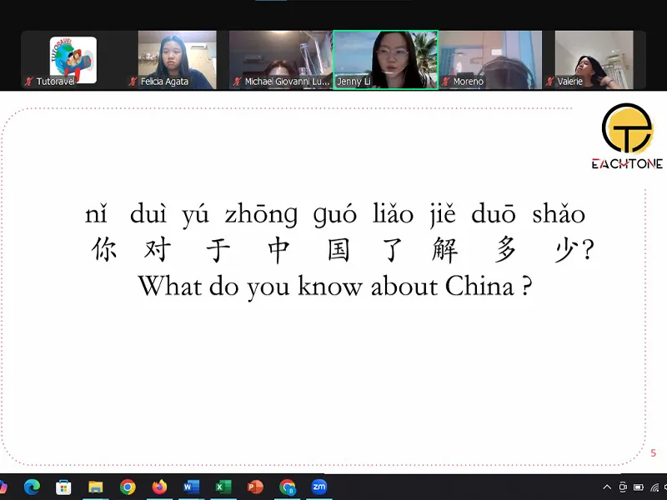The height and width of the screenshot is (500, 667).
Task: Click the Google Chrome taskbar icon
Action: click(128, 487)
